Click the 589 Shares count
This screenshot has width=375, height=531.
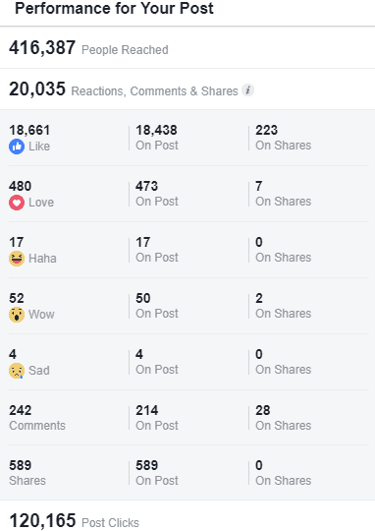tap(21, 465)
